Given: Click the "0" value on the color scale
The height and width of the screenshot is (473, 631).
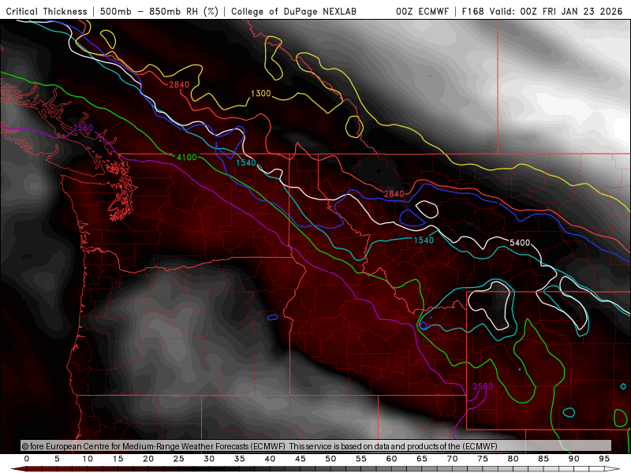Looking at the screenshot, I should coord(27,459).
